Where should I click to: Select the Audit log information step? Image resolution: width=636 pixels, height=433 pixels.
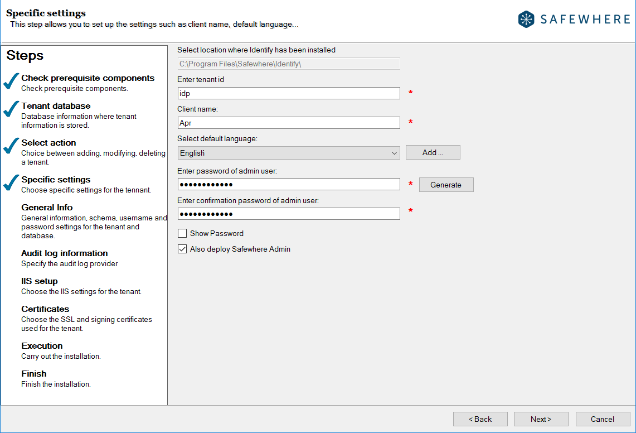click(65, 253)
